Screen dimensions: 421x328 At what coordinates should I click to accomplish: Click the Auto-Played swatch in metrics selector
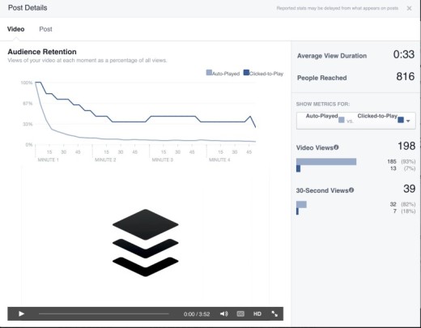[342, 120]
